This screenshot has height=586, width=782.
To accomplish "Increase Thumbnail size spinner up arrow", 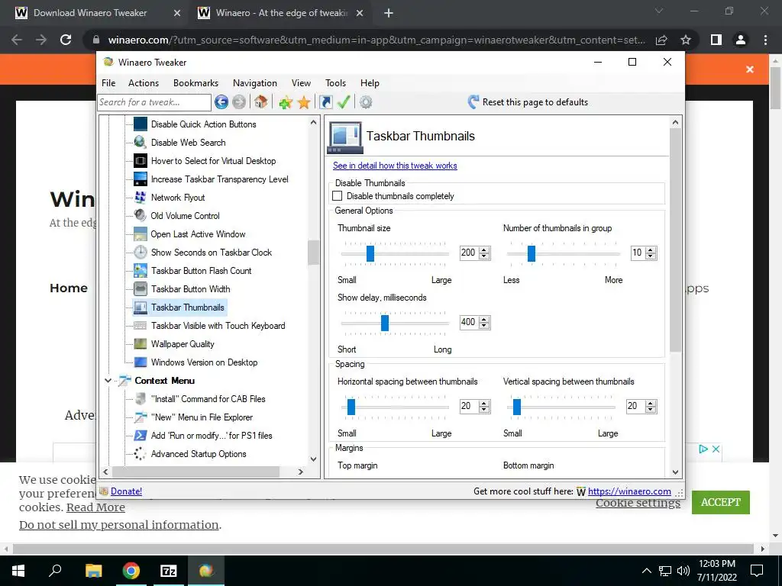I will tap(484, 250).
